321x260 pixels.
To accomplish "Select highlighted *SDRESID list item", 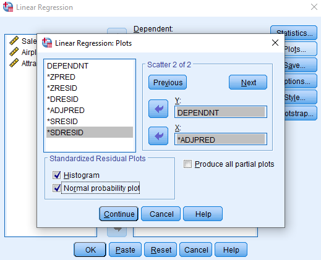I will tap(90, 132).
